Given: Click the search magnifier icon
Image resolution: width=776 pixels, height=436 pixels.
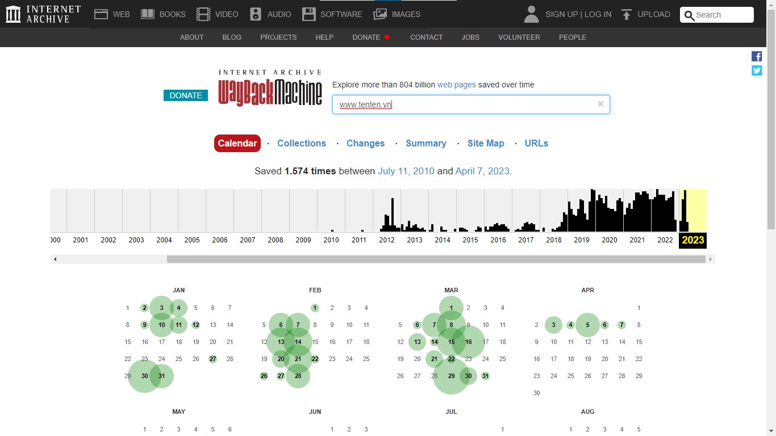Looking at the screenshot, I should pyautogui.click(x=689, y=15).
